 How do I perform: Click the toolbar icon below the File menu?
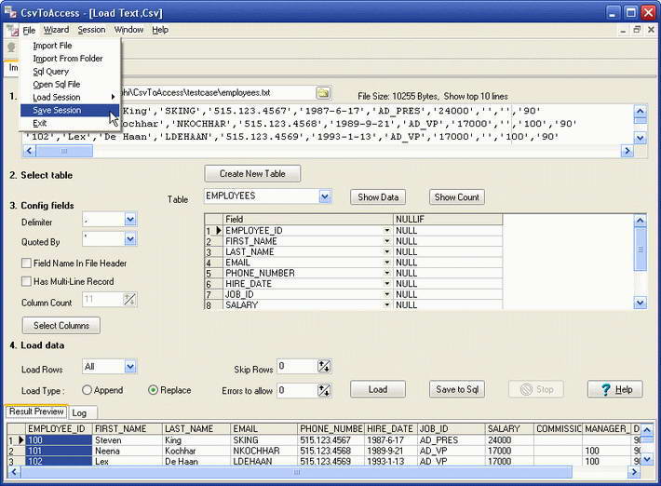tap(11, 47)
